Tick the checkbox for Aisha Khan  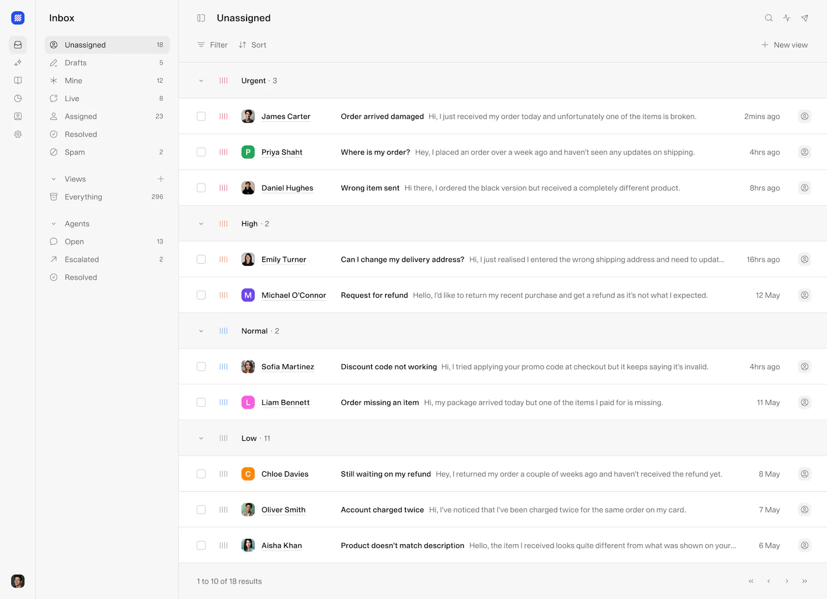201,545
